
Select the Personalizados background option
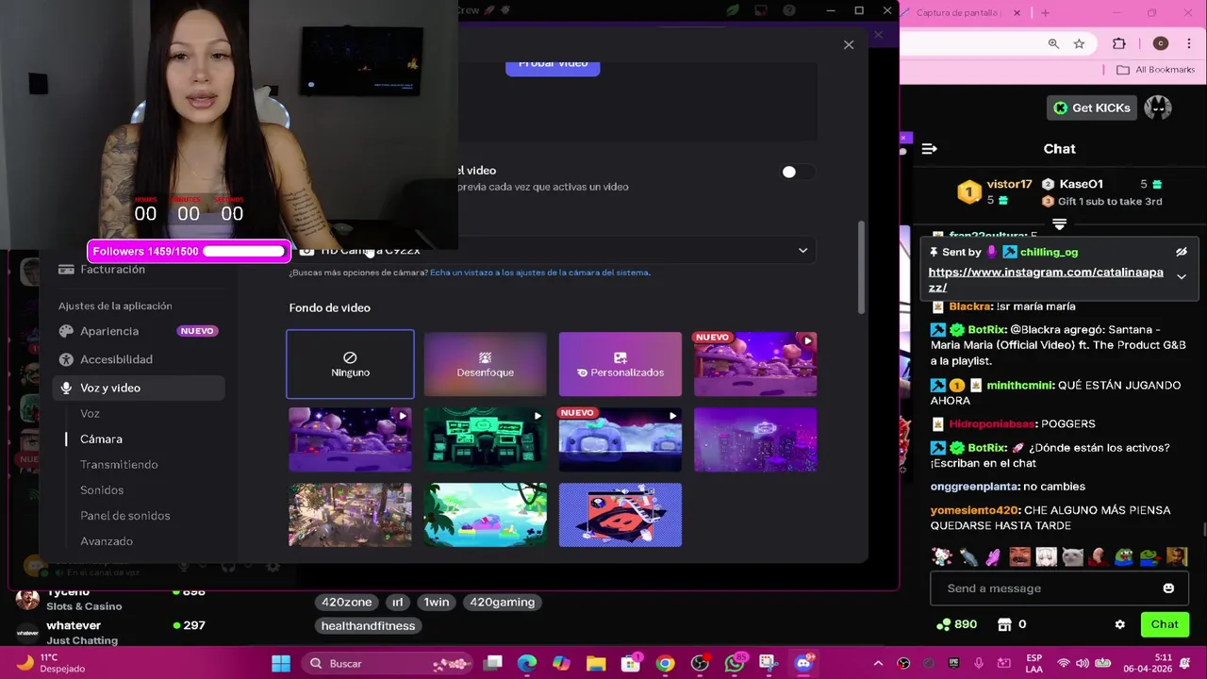(x=620, y=364)
